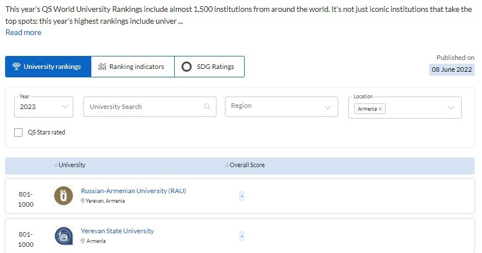This screenshot has height=253, width=482.
Task: Click the Published on label
Action: coord(456,58)
